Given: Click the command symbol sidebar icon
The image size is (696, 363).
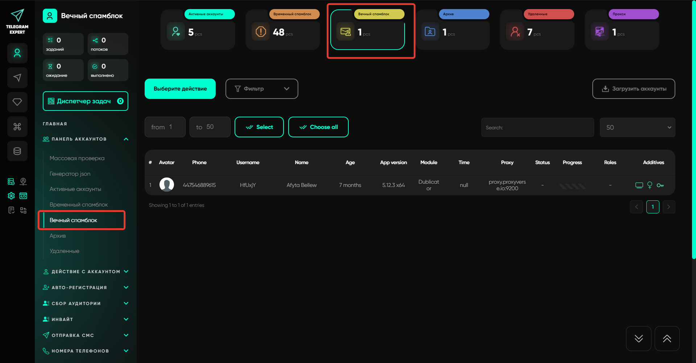Looking at the screenshot, I should click(17, 127).
